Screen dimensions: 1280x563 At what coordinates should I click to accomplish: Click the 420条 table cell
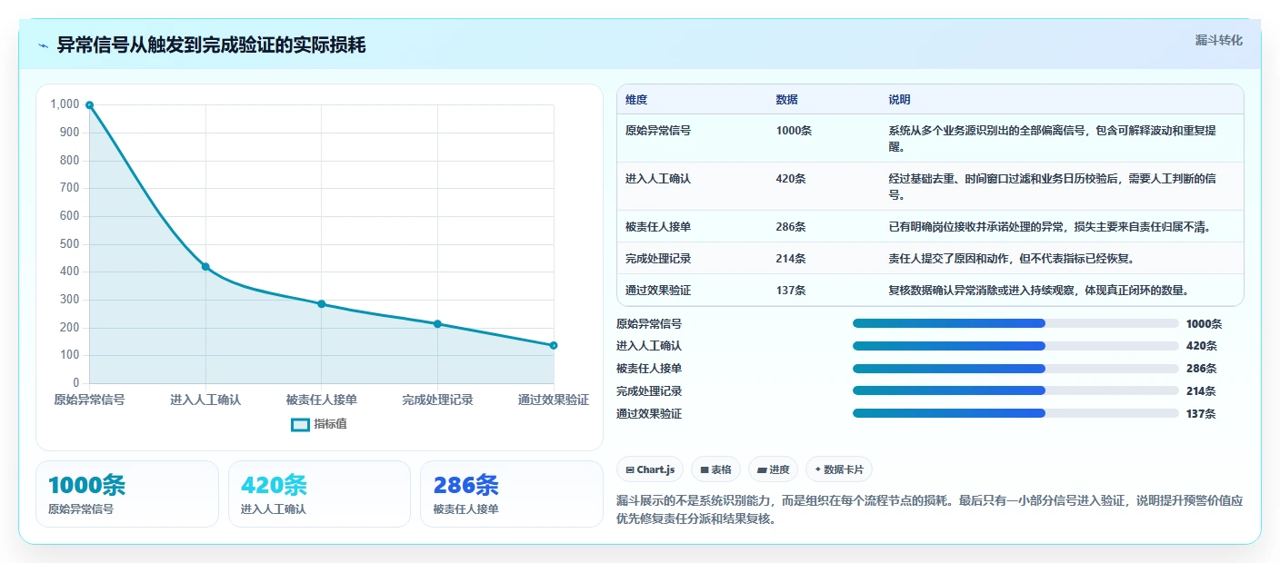point(791,179)
